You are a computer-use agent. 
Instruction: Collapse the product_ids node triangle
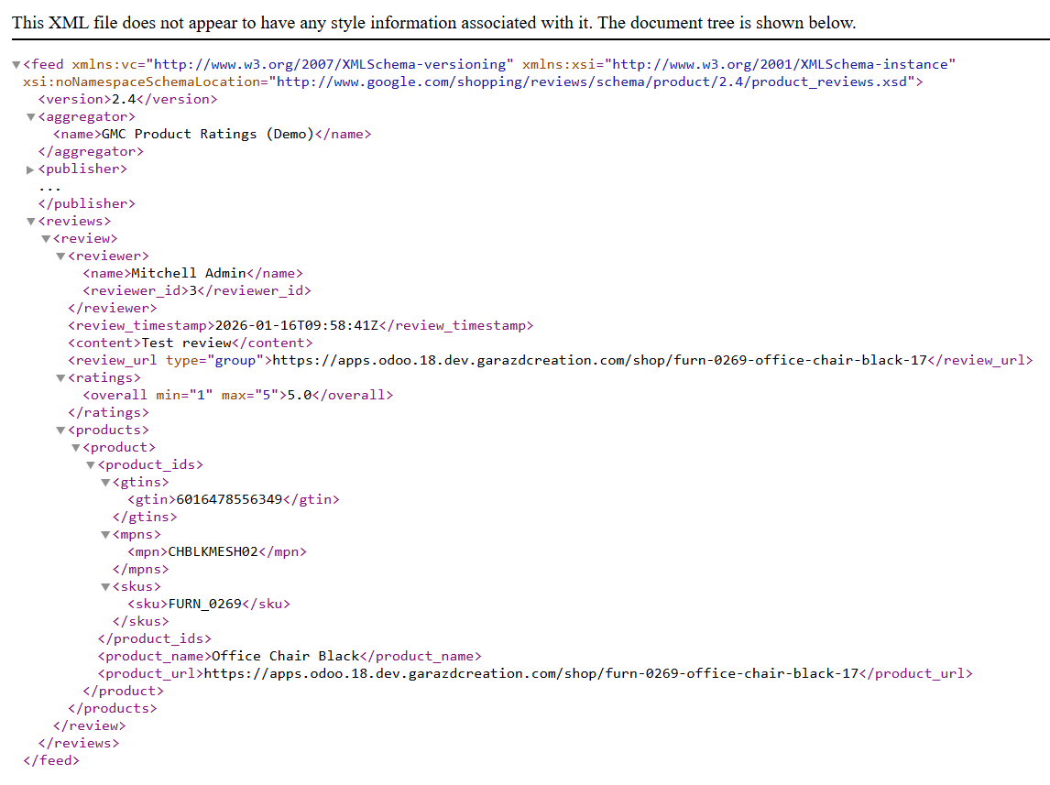coord(91,465)
